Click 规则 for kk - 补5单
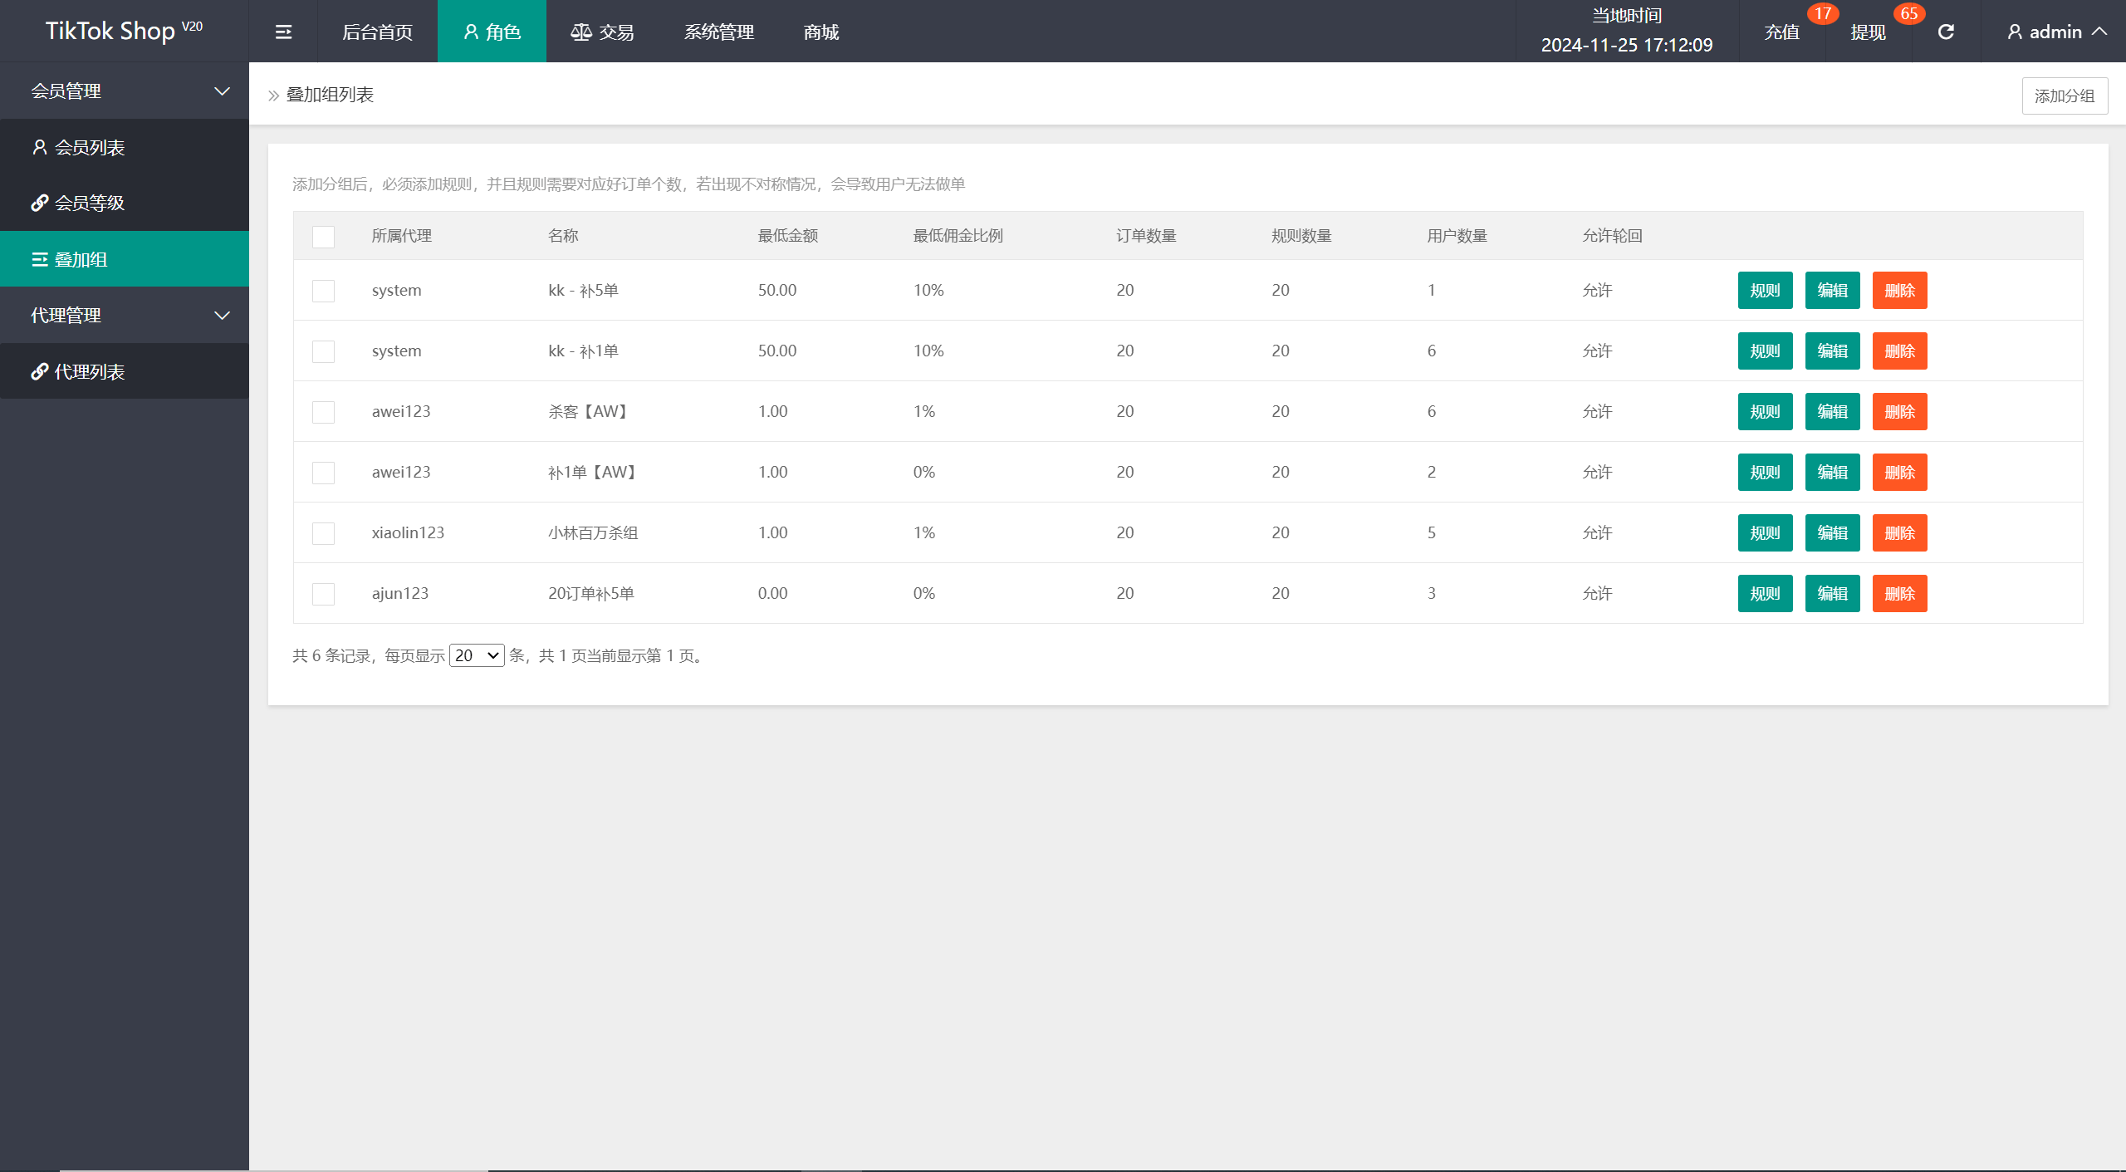Image resolution: width=2126 pixels, height=1172 pixels. [1765, 290]
